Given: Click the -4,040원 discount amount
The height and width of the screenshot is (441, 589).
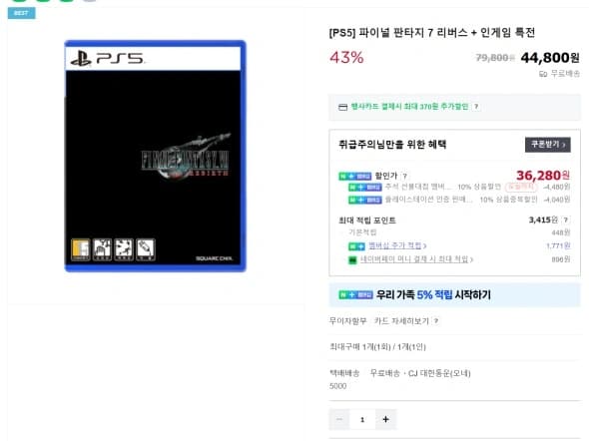Looking at the screenshot, I should point(557,200).
